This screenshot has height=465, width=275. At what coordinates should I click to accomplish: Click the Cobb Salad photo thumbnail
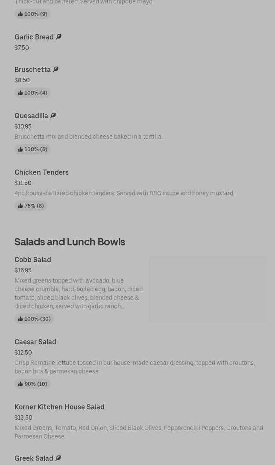(208, 289)
